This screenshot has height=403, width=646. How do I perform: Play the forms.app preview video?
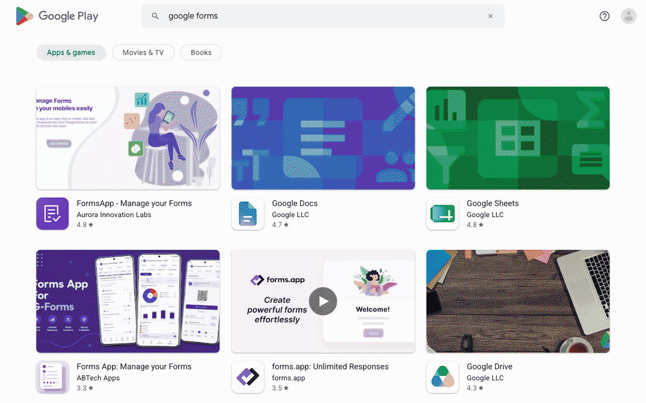coord(323,302)
